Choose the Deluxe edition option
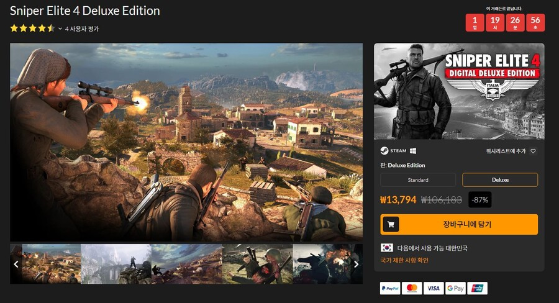559x303 pixels. (x=500, y=180)
